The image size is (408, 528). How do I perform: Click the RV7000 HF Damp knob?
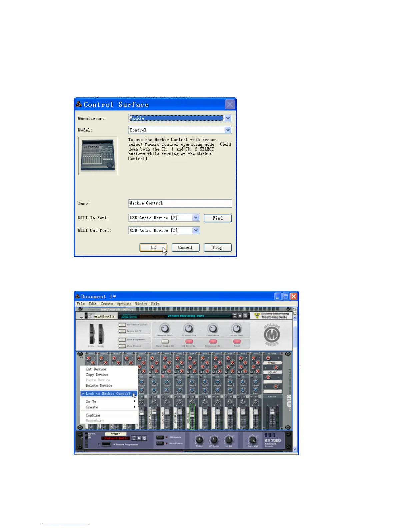pos(214,440)
